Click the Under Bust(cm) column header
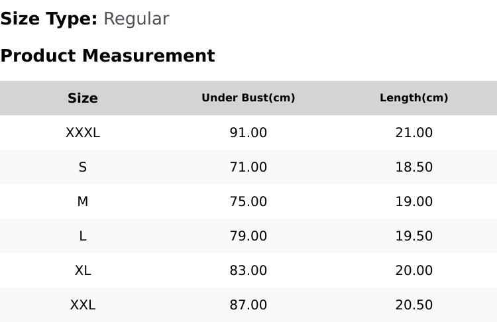The image size is (497, 322). click(248, 98)
